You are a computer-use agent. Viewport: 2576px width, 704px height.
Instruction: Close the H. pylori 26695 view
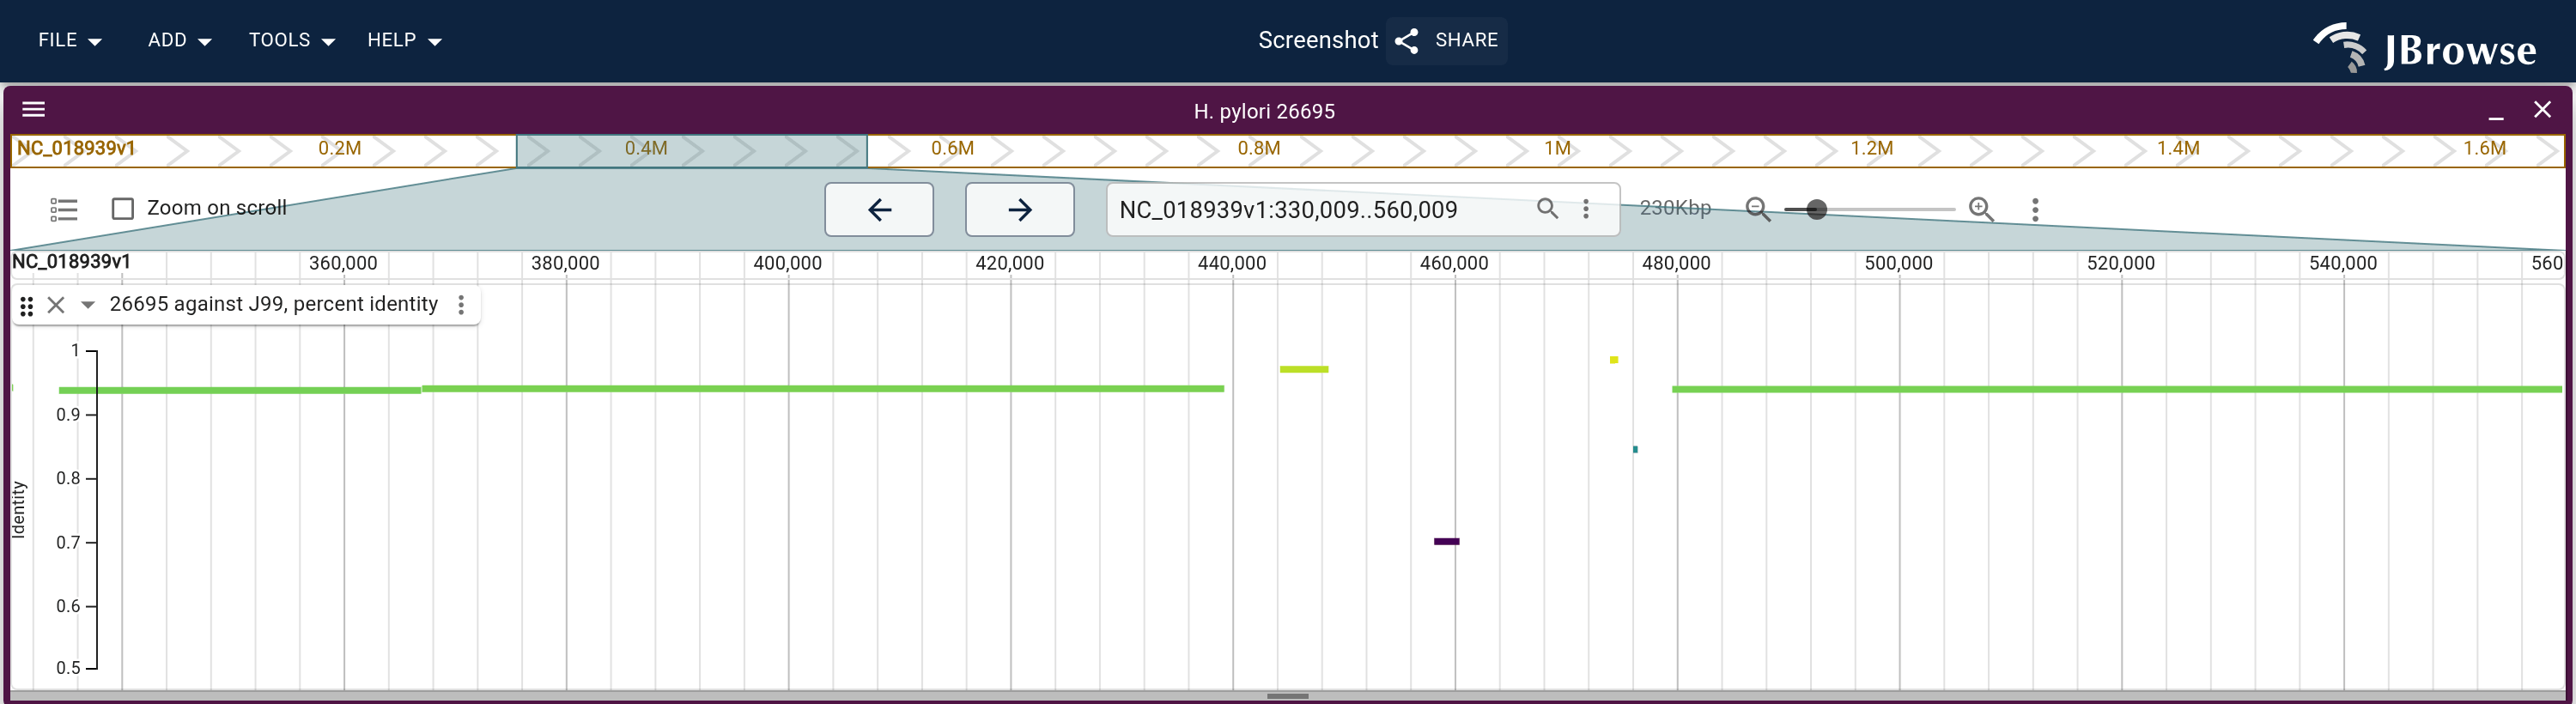pyautogui.click(x=2542, y=110)
